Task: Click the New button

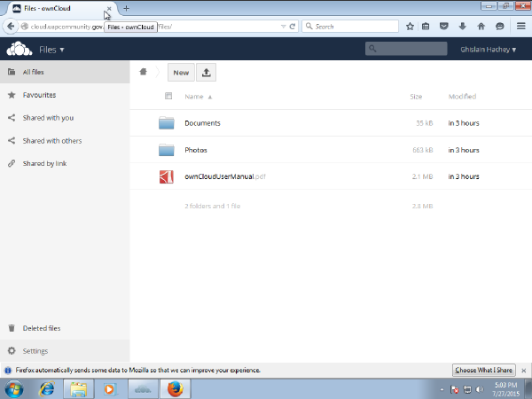Action: pyautogui.click(x=181, y=73)
